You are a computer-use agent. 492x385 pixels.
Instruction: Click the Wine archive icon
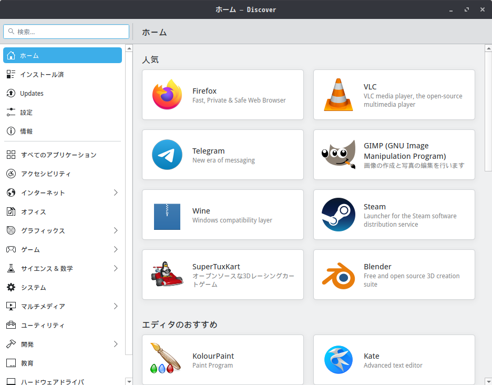coord(167,217)
